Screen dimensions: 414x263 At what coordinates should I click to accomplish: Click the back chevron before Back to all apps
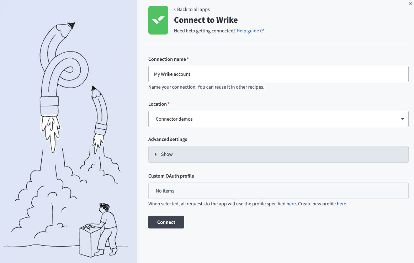175,9
